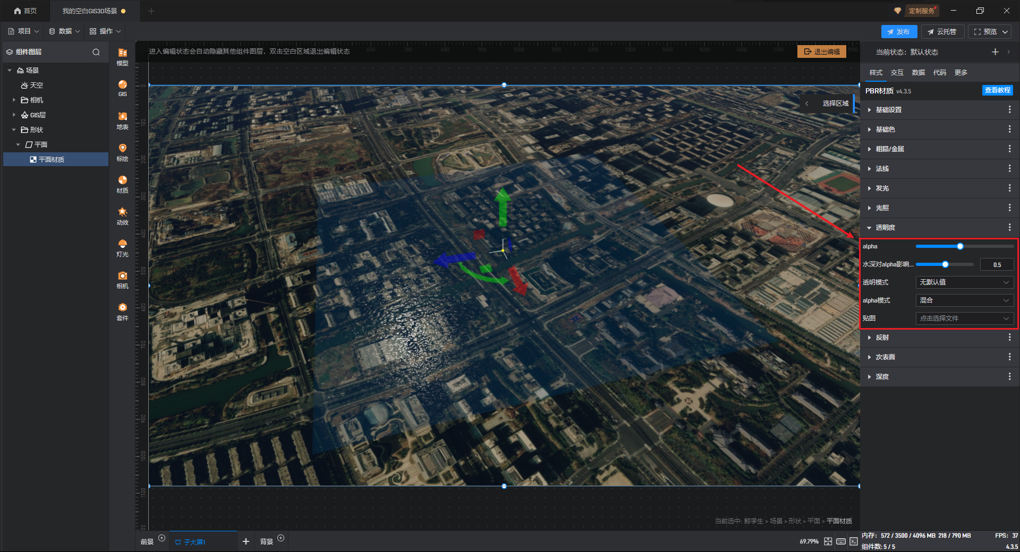
Task: Open the 相机 (camera) component category in sidebar
Action: pos(122,280)
